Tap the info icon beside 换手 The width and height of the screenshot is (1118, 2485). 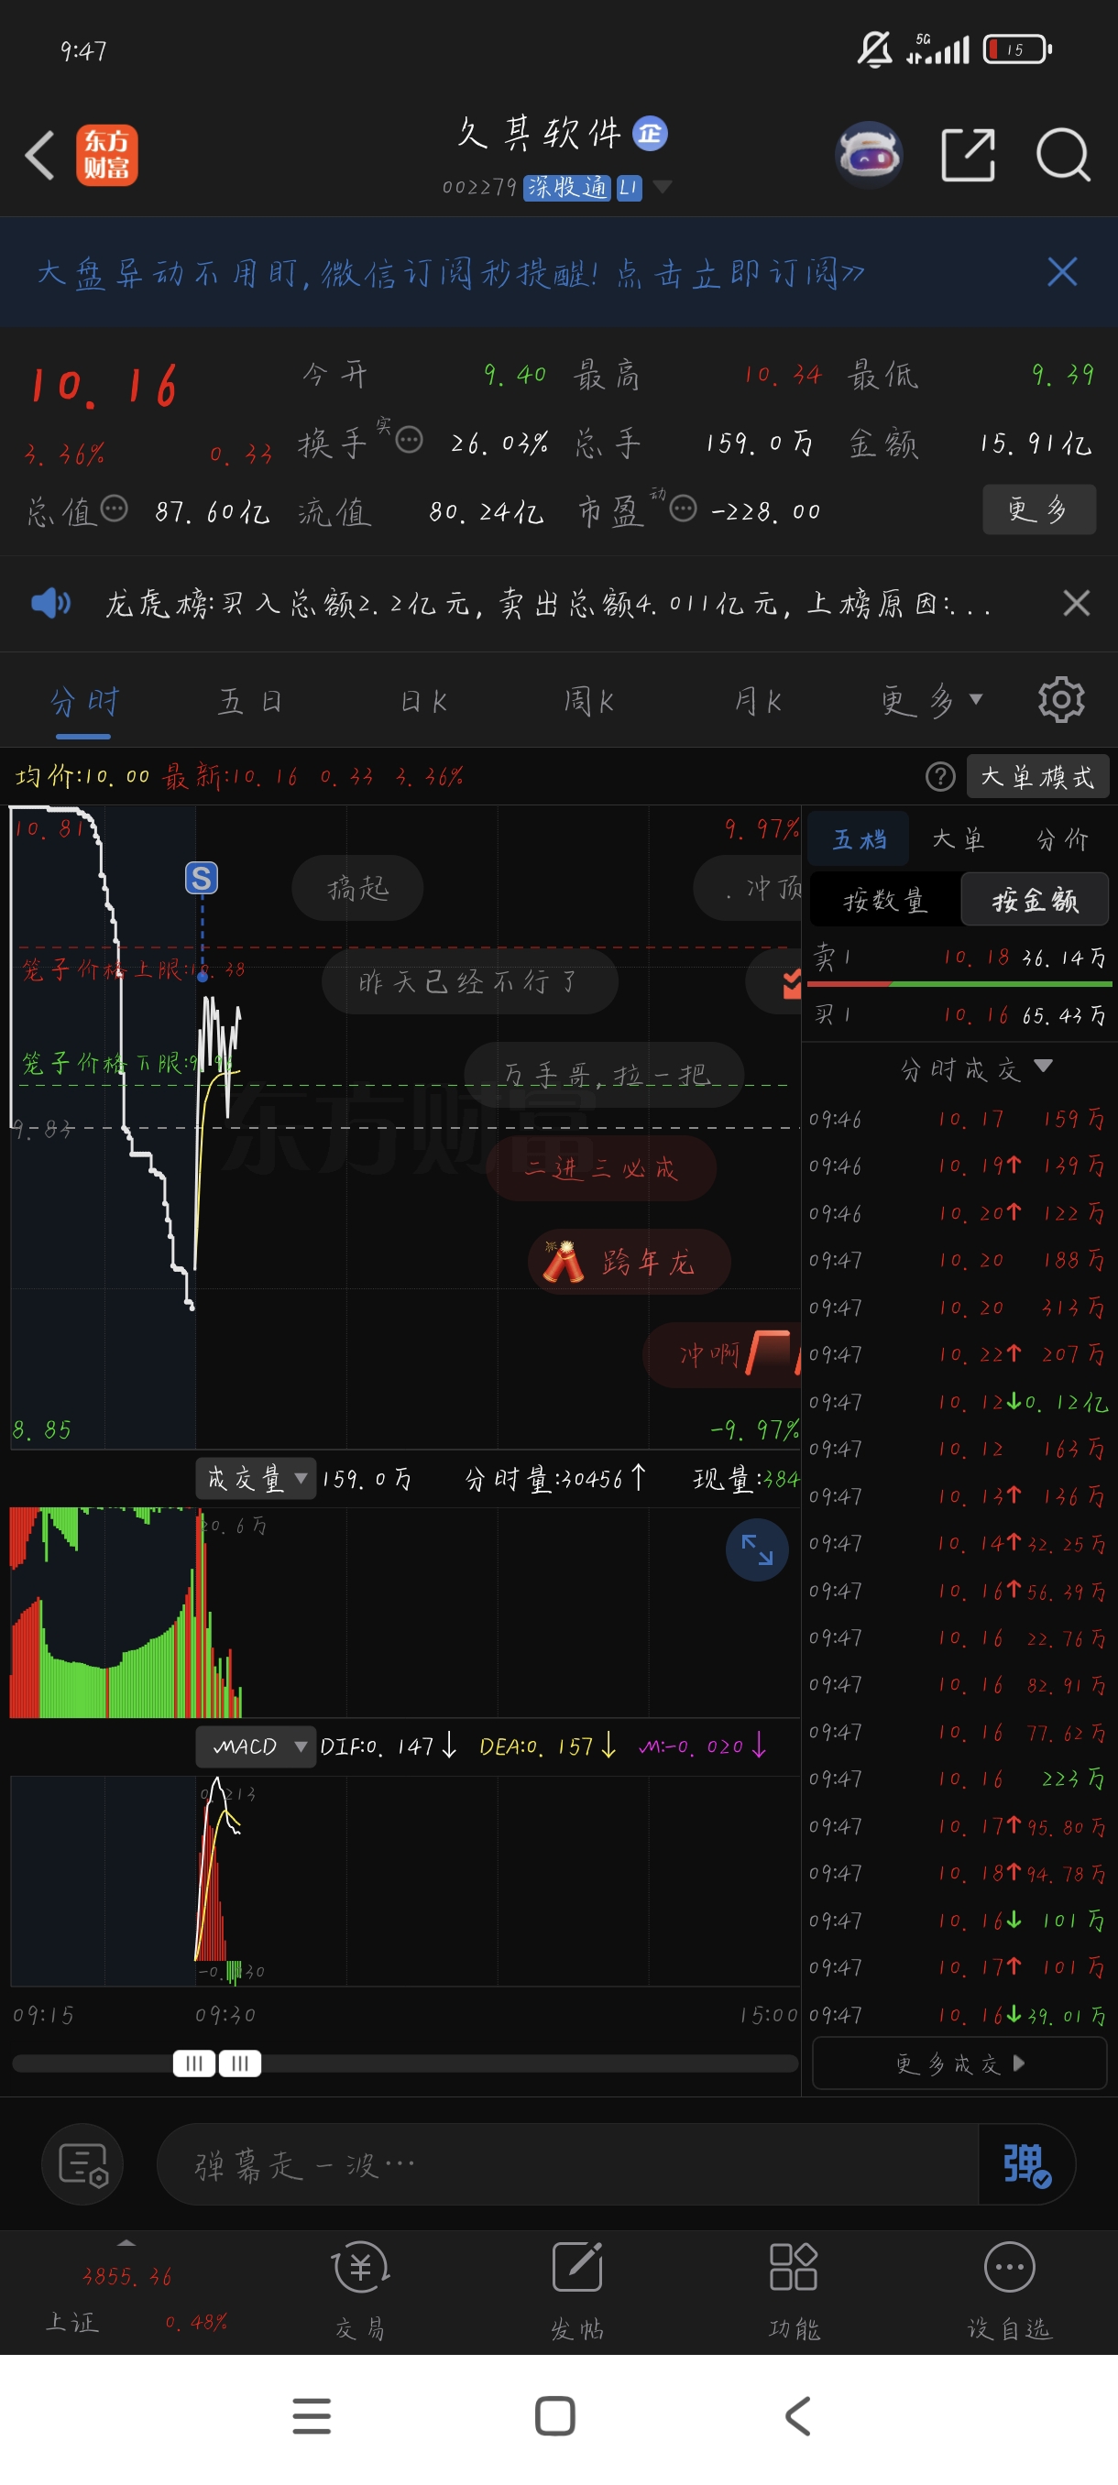tap(409, 440)
